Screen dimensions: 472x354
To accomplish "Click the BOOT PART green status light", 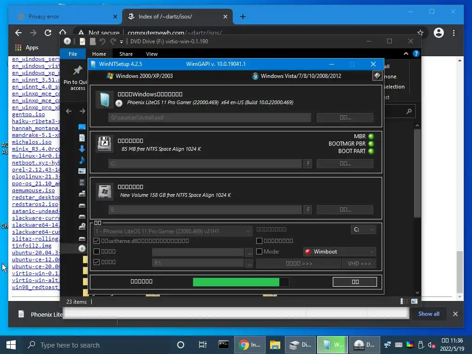I will point(371,151).
